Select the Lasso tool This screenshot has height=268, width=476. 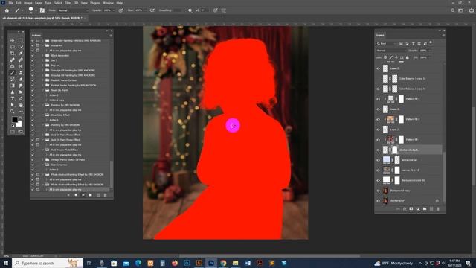click(12, 47)
